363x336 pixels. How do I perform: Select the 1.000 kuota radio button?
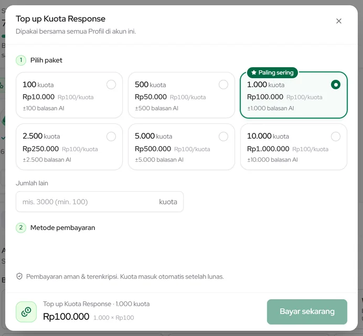tap(336, 85)
